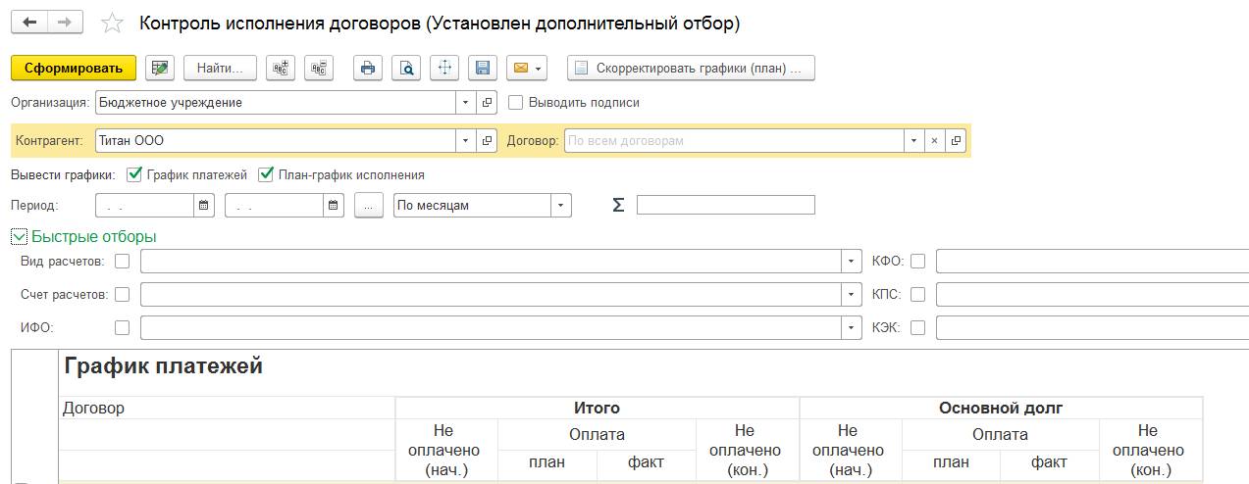Go back with the left arrow

click(x=29, y=23)
